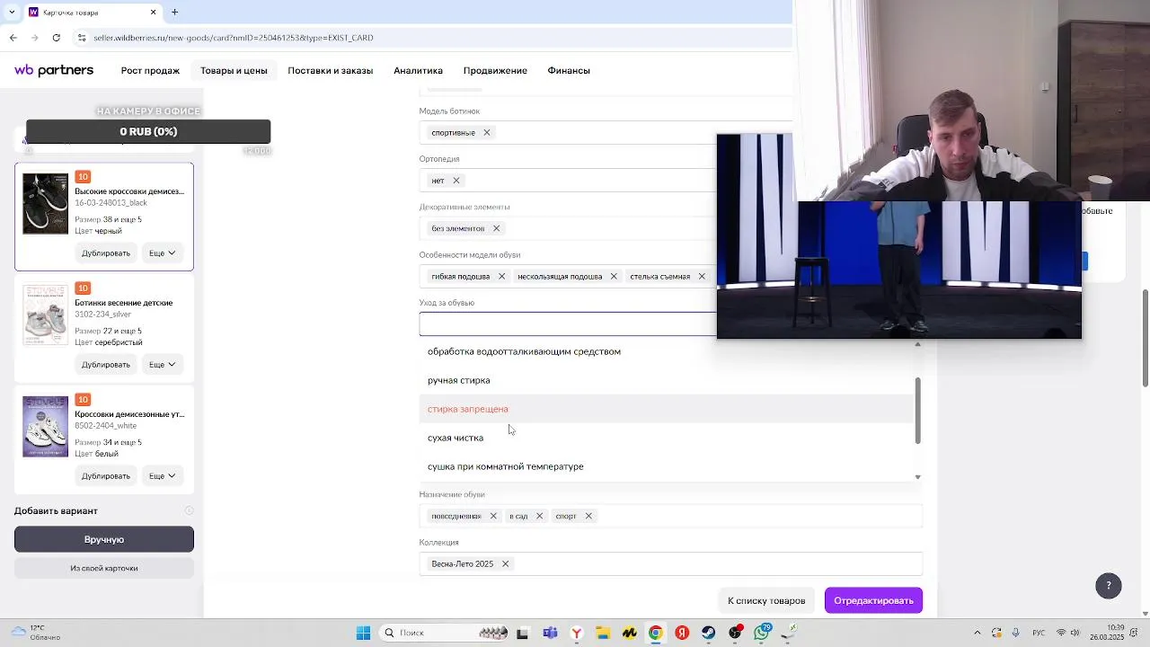Screen dimensions: 1150x647
Task: Select 'стирка запрещена' option
Action: (666, 409)
